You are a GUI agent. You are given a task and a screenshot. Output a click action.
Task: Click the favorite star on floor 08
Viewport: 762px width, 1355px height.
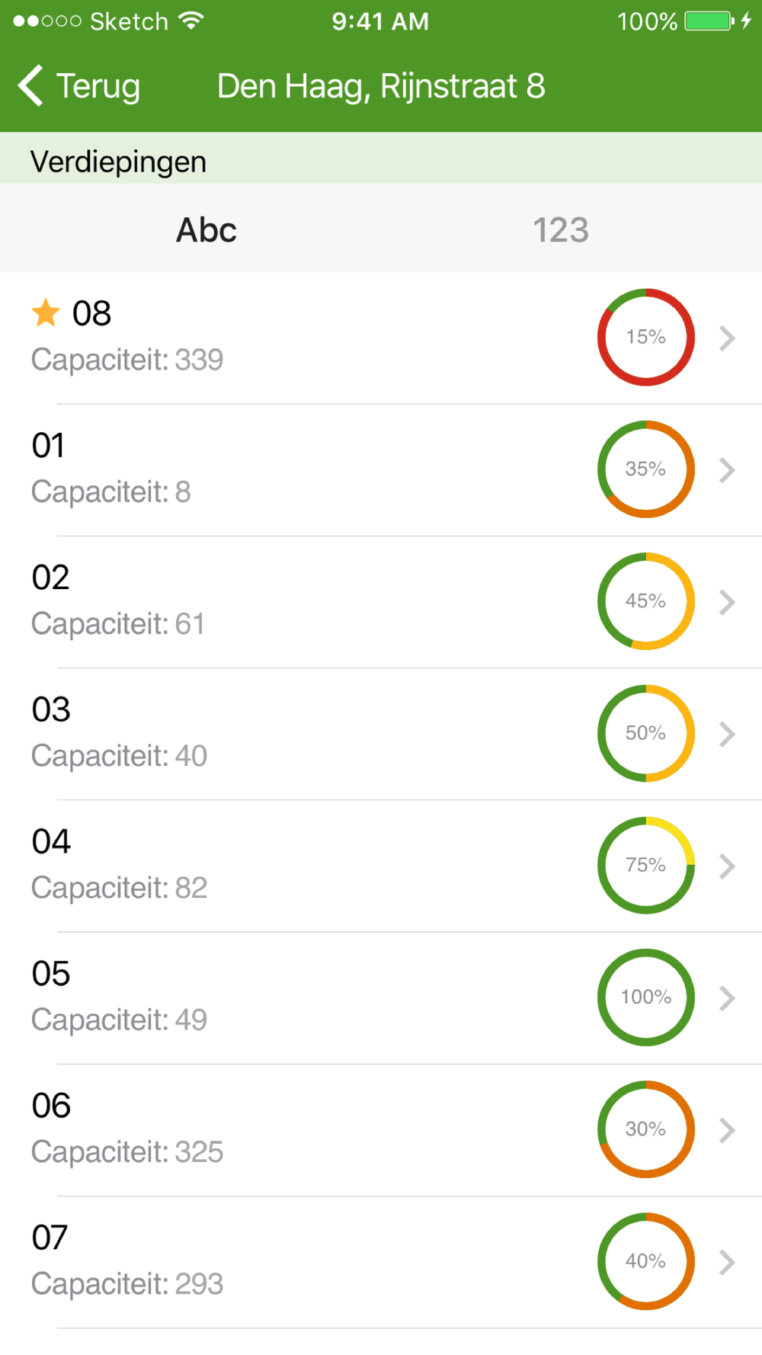[46, 312]
